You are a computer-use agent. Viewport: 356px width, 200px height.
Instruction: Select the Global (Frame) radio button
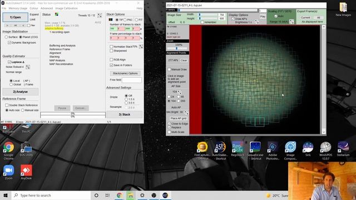coord(11,84)
